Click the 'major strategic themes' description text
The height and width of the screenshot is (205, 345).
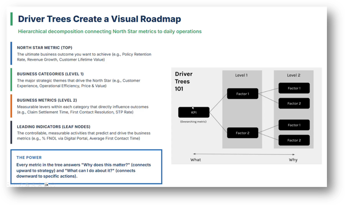click(78, 83)
